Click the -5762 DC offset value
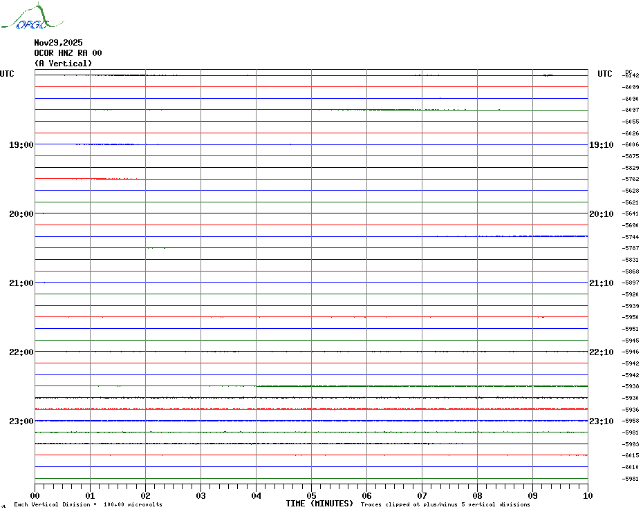Image resolution: width=643 pixels, height=514 pixels. [631, 179]
